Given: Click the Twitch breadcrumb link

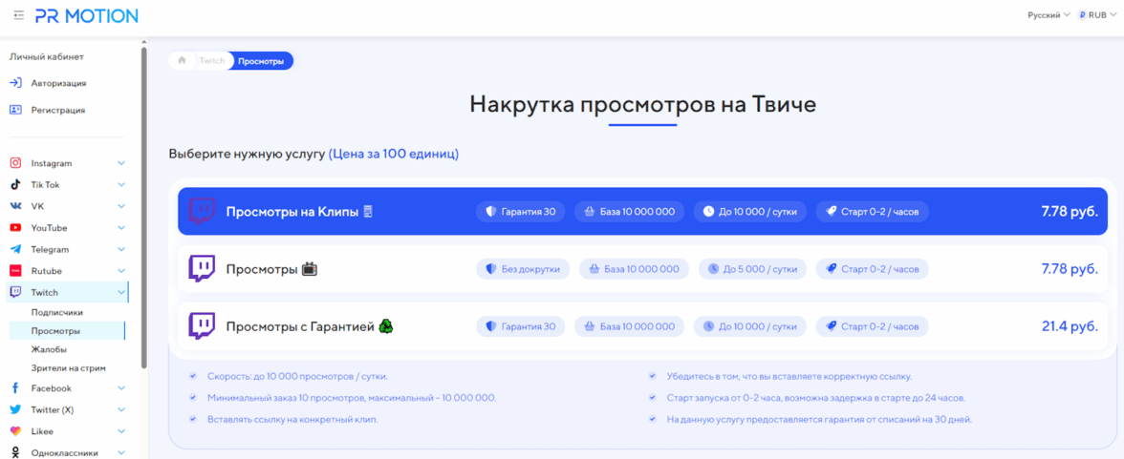Looking at the screenshot, I should click(211, 61).
